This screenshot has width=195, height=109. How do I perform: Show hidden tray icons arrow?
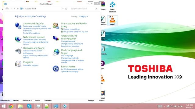[x=165, y=106]
